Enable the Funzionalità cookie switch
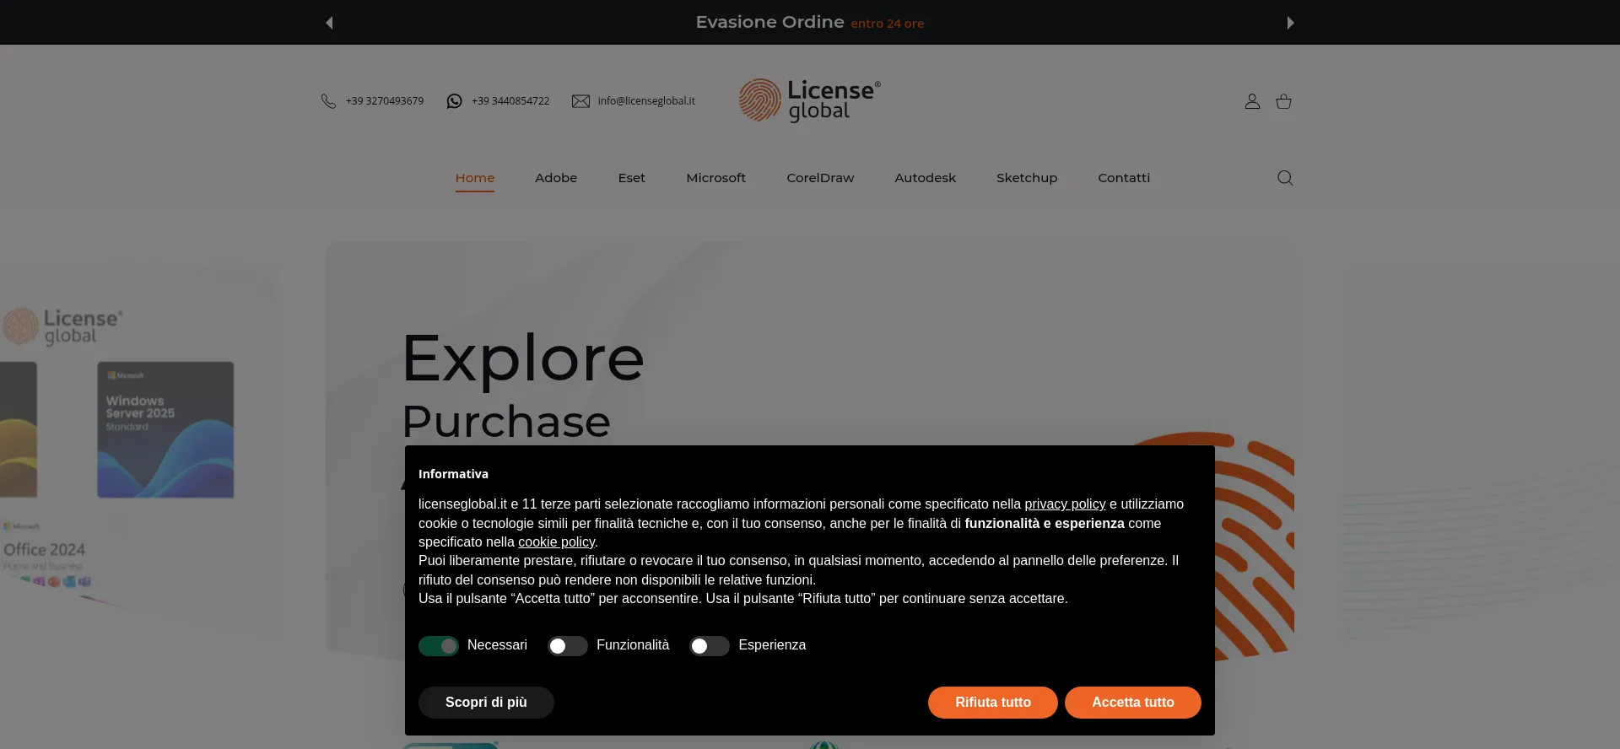The width and height of the screenshot is (1620, 749). click(x=568, y=646)
